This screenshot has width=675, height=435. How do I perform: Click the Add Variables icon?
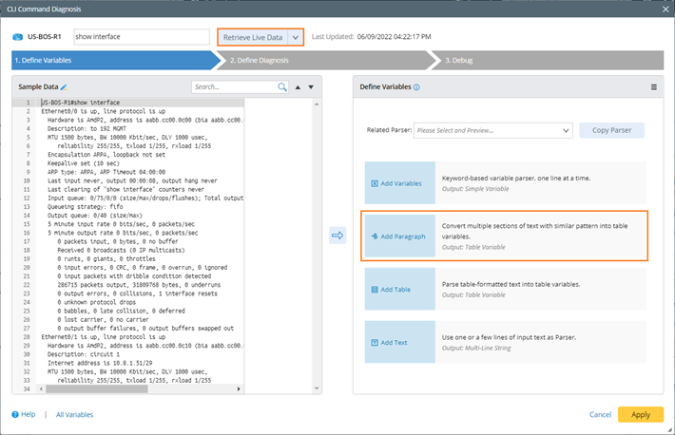pos(375,183)
